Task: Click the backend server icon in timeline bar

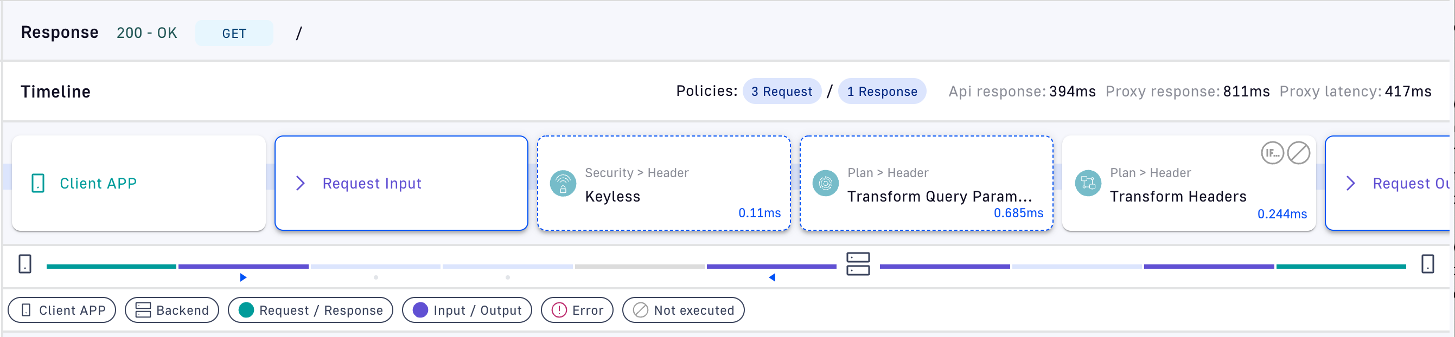Action: click(857, 264)
